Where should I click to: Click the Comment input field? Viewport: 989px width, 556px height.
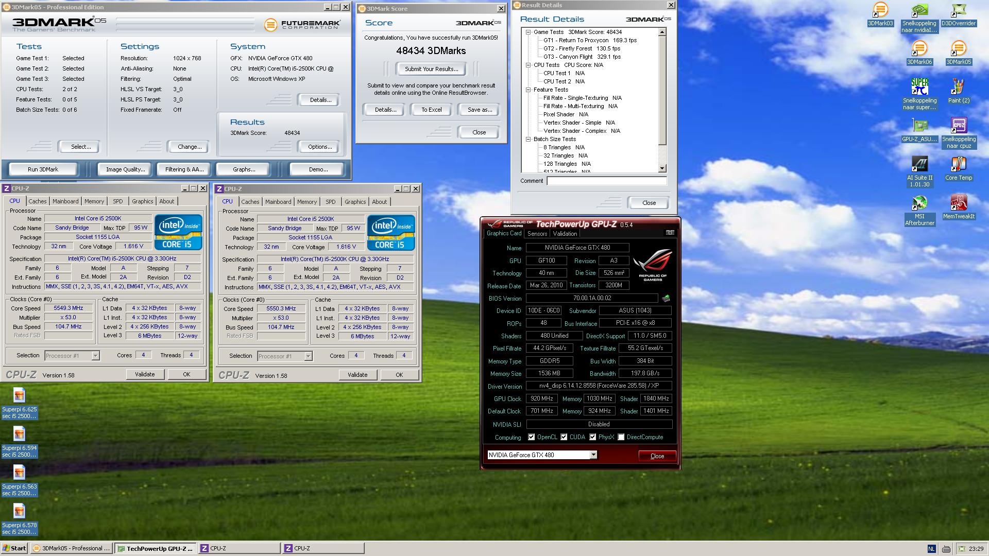606,181
